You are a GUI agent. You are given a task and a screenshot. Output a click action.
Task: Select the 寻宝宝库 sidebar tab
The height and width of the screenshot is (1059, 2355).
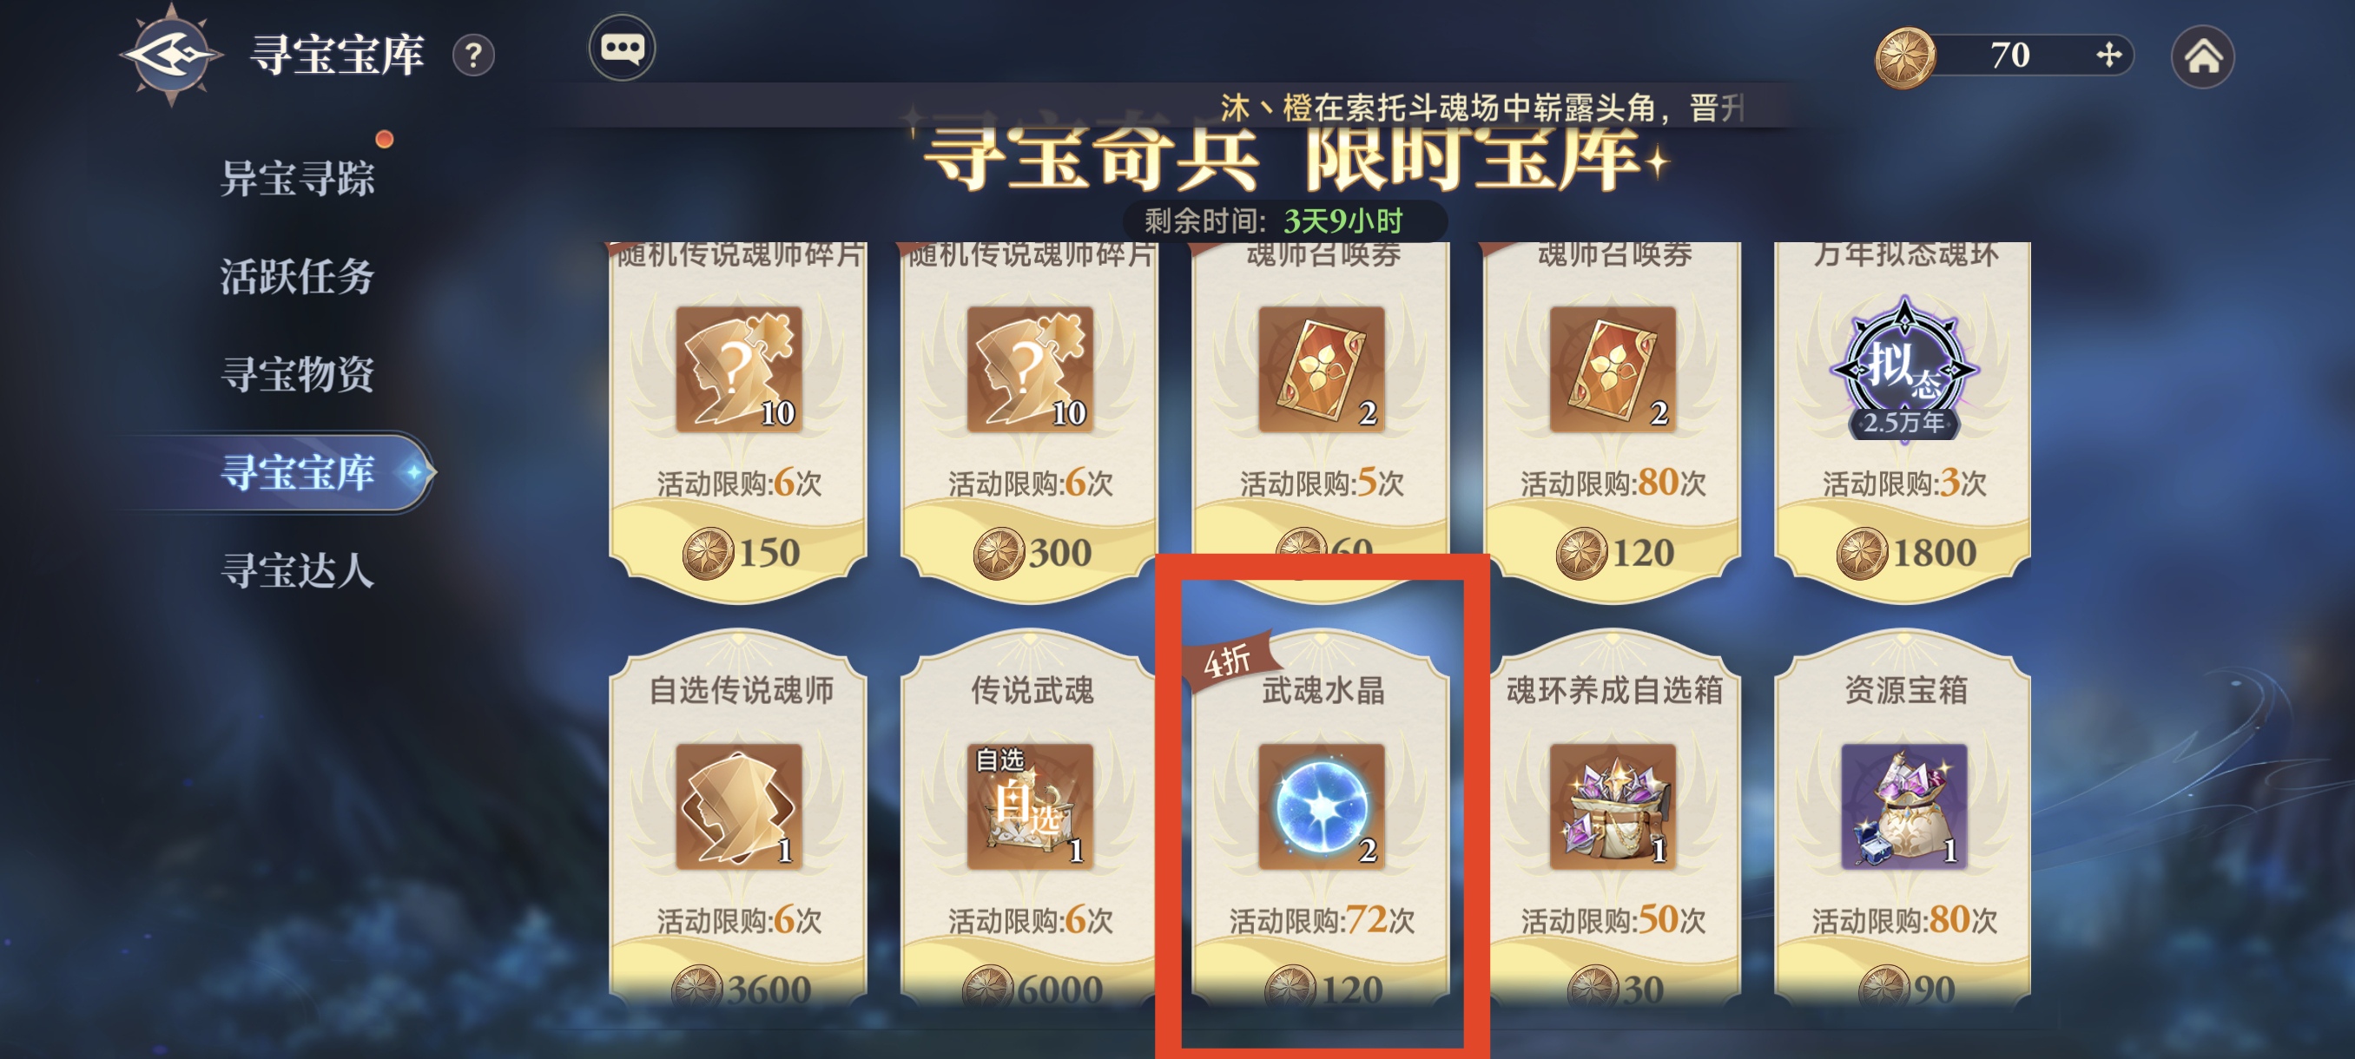pos(298,472)
